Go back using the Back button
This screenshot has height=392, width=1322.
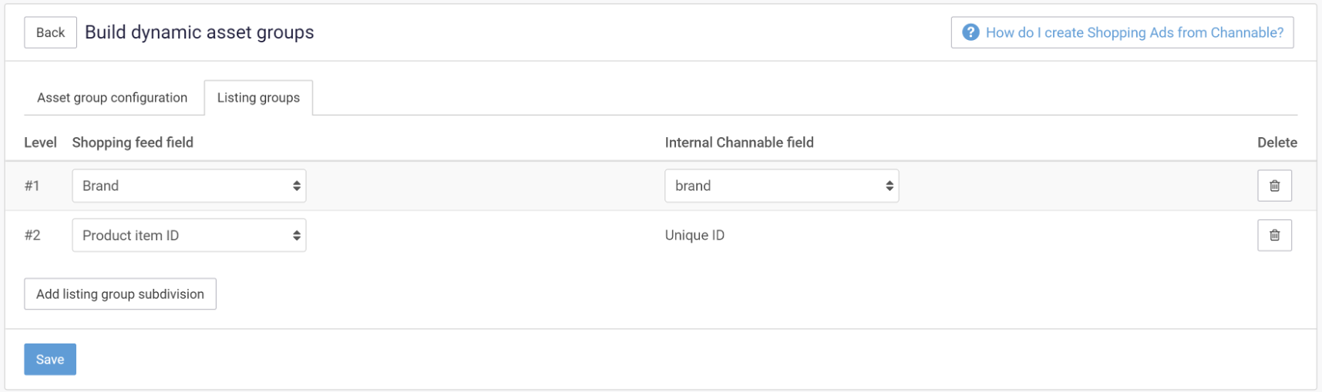pyautogui.click(x=50, y=32)
